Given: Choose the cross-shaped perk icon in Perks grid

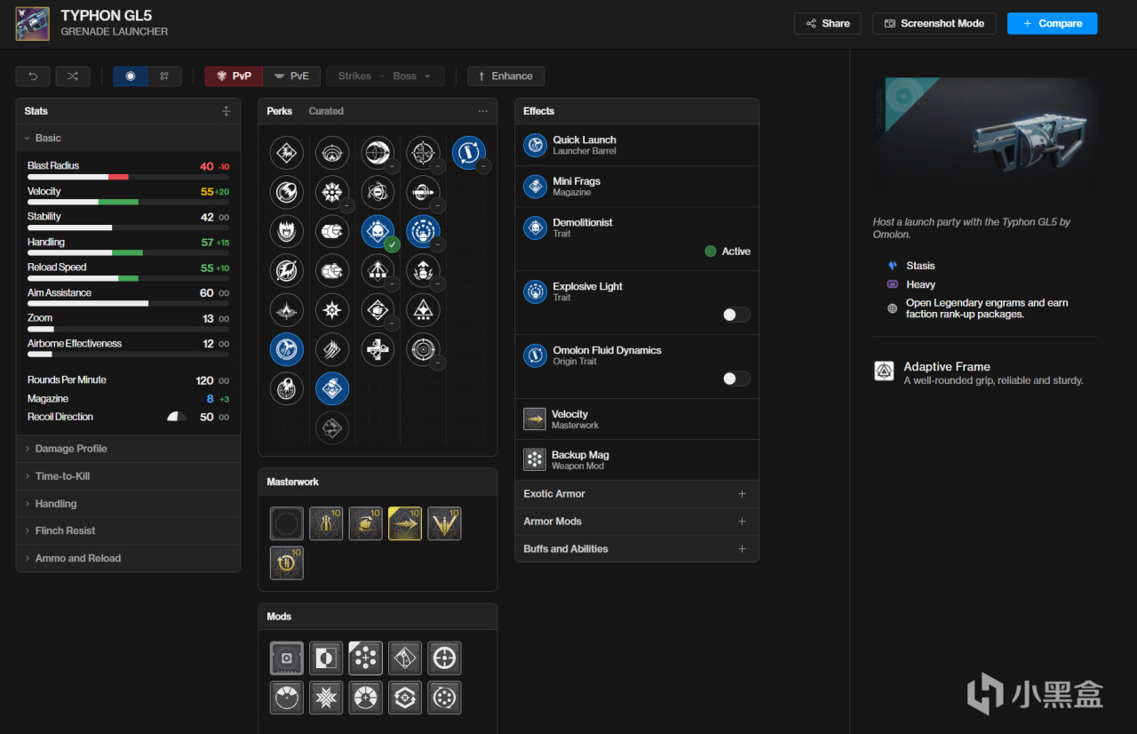Looking at the screenshot, I should pyautogui.click(x=378, y=348).
